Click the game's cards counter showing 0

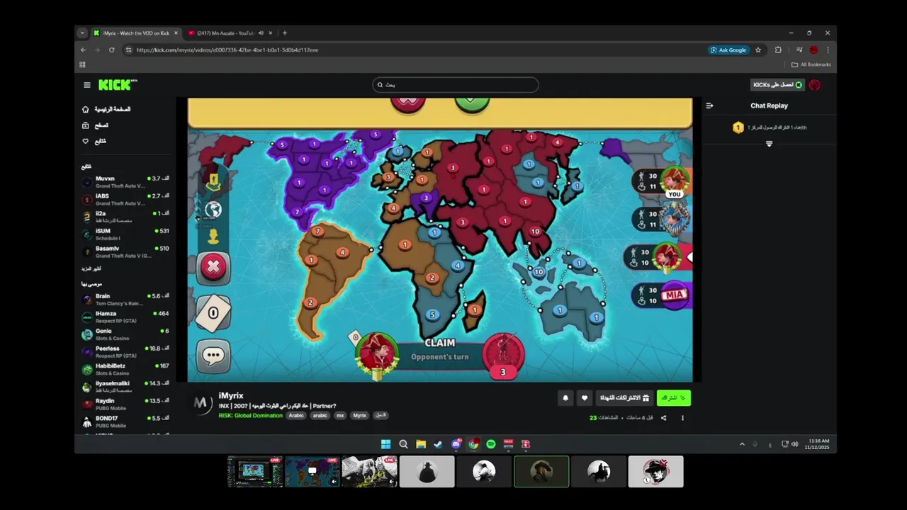click(213, 312)
